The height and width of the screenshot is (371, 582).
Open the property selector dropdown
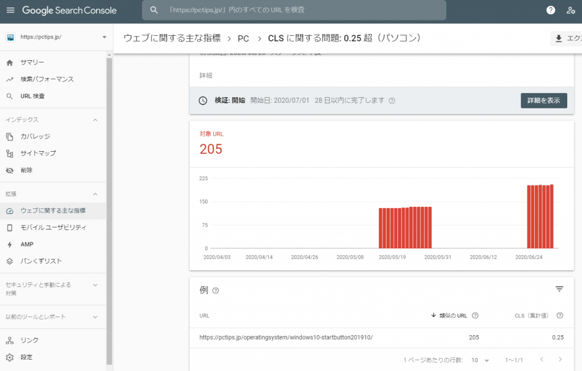tap(105, 37)
